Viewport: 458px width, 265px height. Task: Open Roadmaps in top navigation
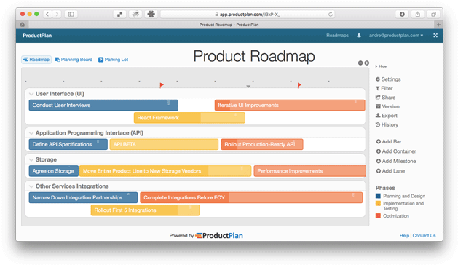tap(337, 36)
